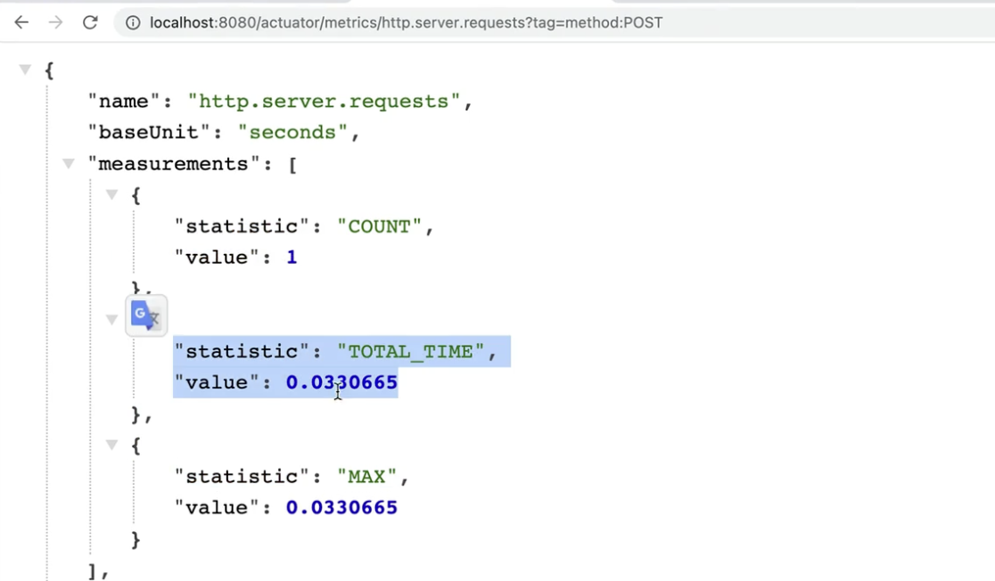Viewport: 995px width, 581px height.
Task: Click the "http.server.requests" string value
Action: tap(324, 102)
